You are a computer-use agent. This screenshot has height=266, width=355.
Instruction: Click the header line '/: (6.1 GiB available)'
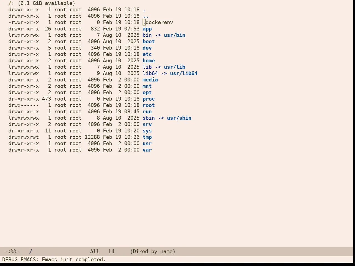coord(42,3)
